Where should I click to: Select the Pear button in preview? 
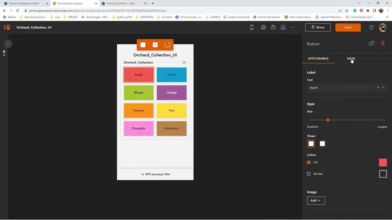click(x=171, y=111)
